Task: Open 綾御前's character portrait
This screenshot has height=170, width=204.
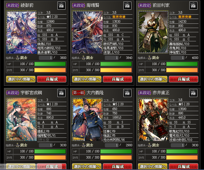Action: [x=21, y=32]
